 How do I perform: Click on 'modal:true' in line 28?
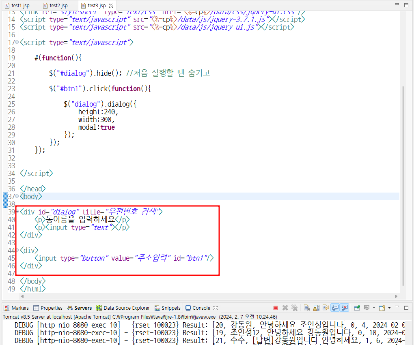coord(96,127)
